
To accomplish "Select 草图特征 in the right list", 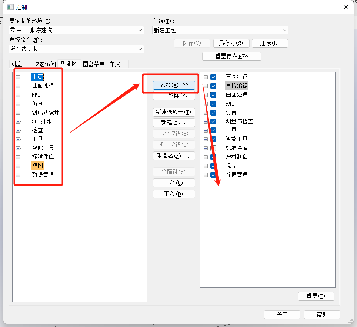I will pos(237,77).
